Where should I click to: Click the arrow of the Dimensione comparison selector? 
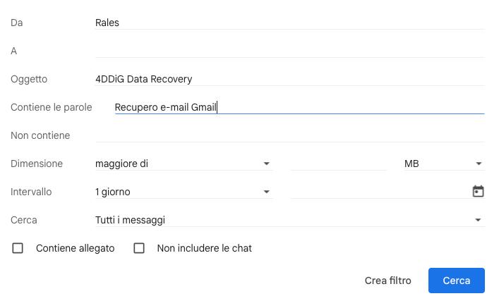tap(267, 164)
